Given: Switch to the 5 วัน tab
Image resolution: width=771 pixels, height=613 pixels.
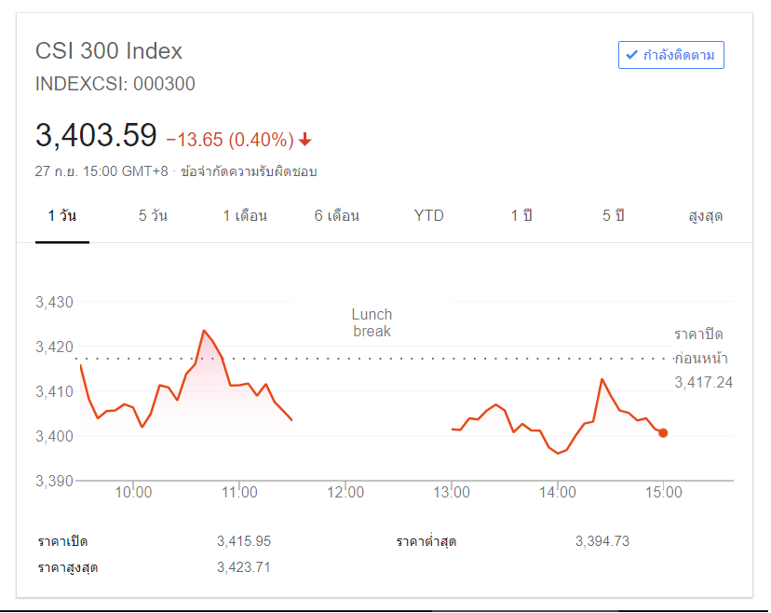Looking at the screenshot, I should tap(153, 216).
